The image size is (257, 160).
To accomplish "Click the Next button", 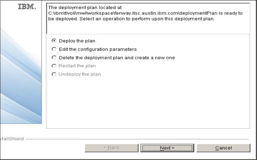I will [x=167, y=148].
